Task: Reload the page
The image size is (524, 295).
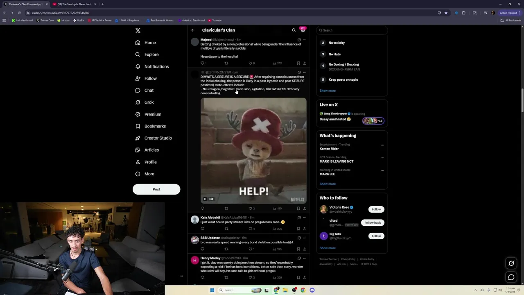Action: click(19, 13)
